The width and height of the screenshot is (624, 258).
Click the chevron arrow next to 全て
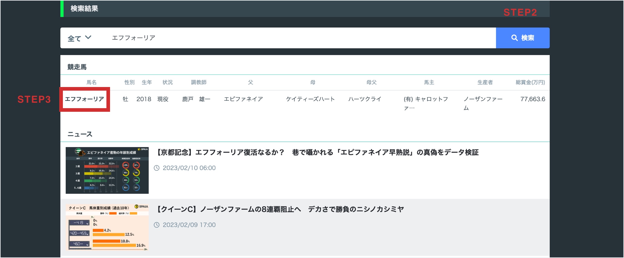pyautogui.click(x=88, y=37)
